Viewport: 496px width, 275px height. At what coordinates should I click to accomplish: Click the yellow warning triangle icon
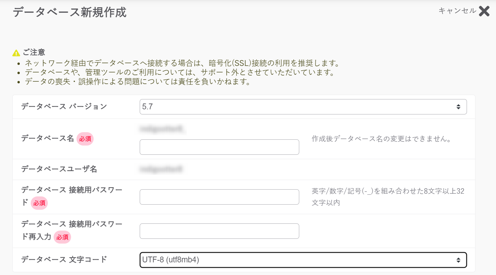[x=16, y=53]
